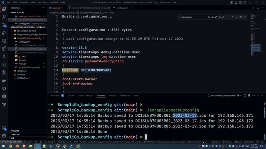Click the main branch status item
Viewport: 266px width, 149px height.
28,142
